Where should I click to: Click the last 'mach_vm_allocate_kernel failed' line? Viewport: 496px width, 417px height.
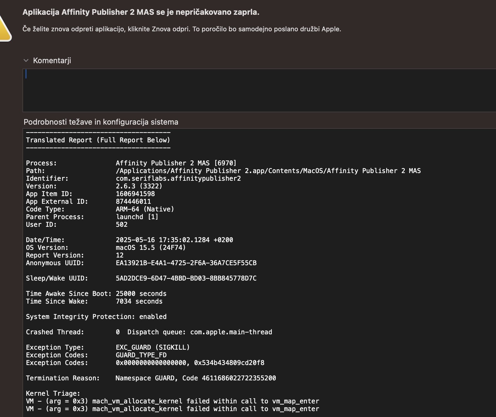(x=172, y=409)
